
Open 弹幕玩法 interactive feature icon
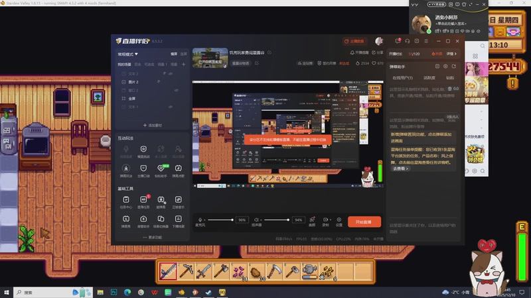point(126,171)
